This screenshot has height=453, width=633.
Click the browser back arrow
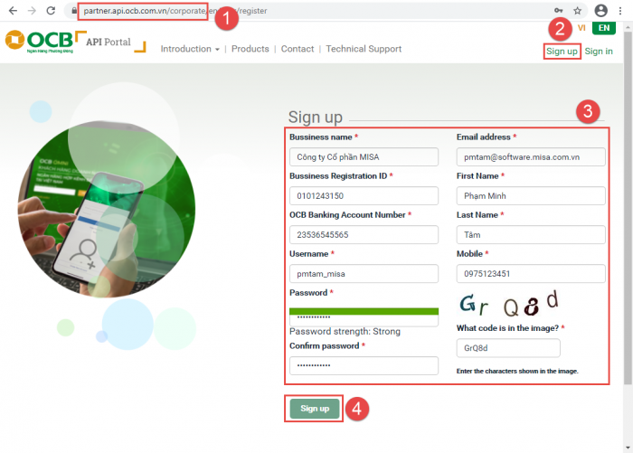point(13,11)
